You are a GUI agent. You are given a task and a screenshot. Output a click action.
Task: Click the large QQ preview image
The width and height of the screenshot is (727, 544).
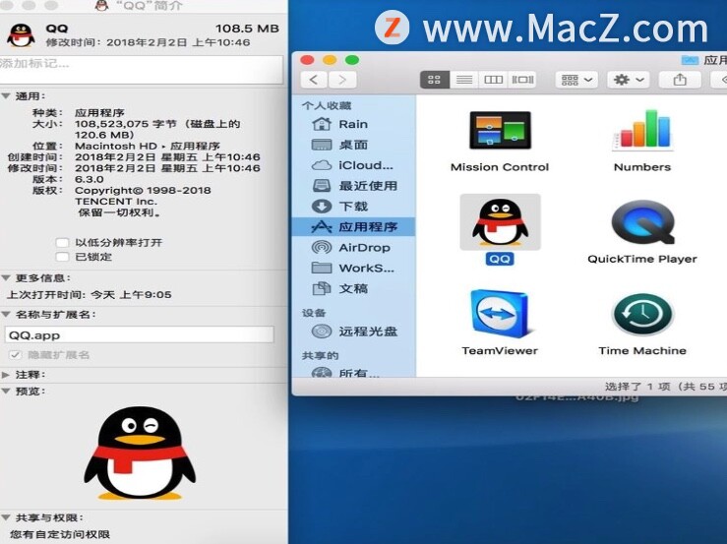[140, 453]
